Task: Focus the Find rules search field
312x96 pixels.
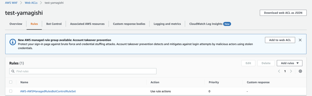Action: tap(83, 71)
